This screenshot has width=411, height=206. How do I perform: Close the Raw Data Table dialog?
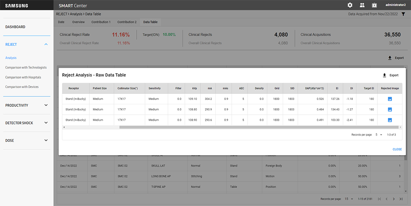tap(397, 149)
